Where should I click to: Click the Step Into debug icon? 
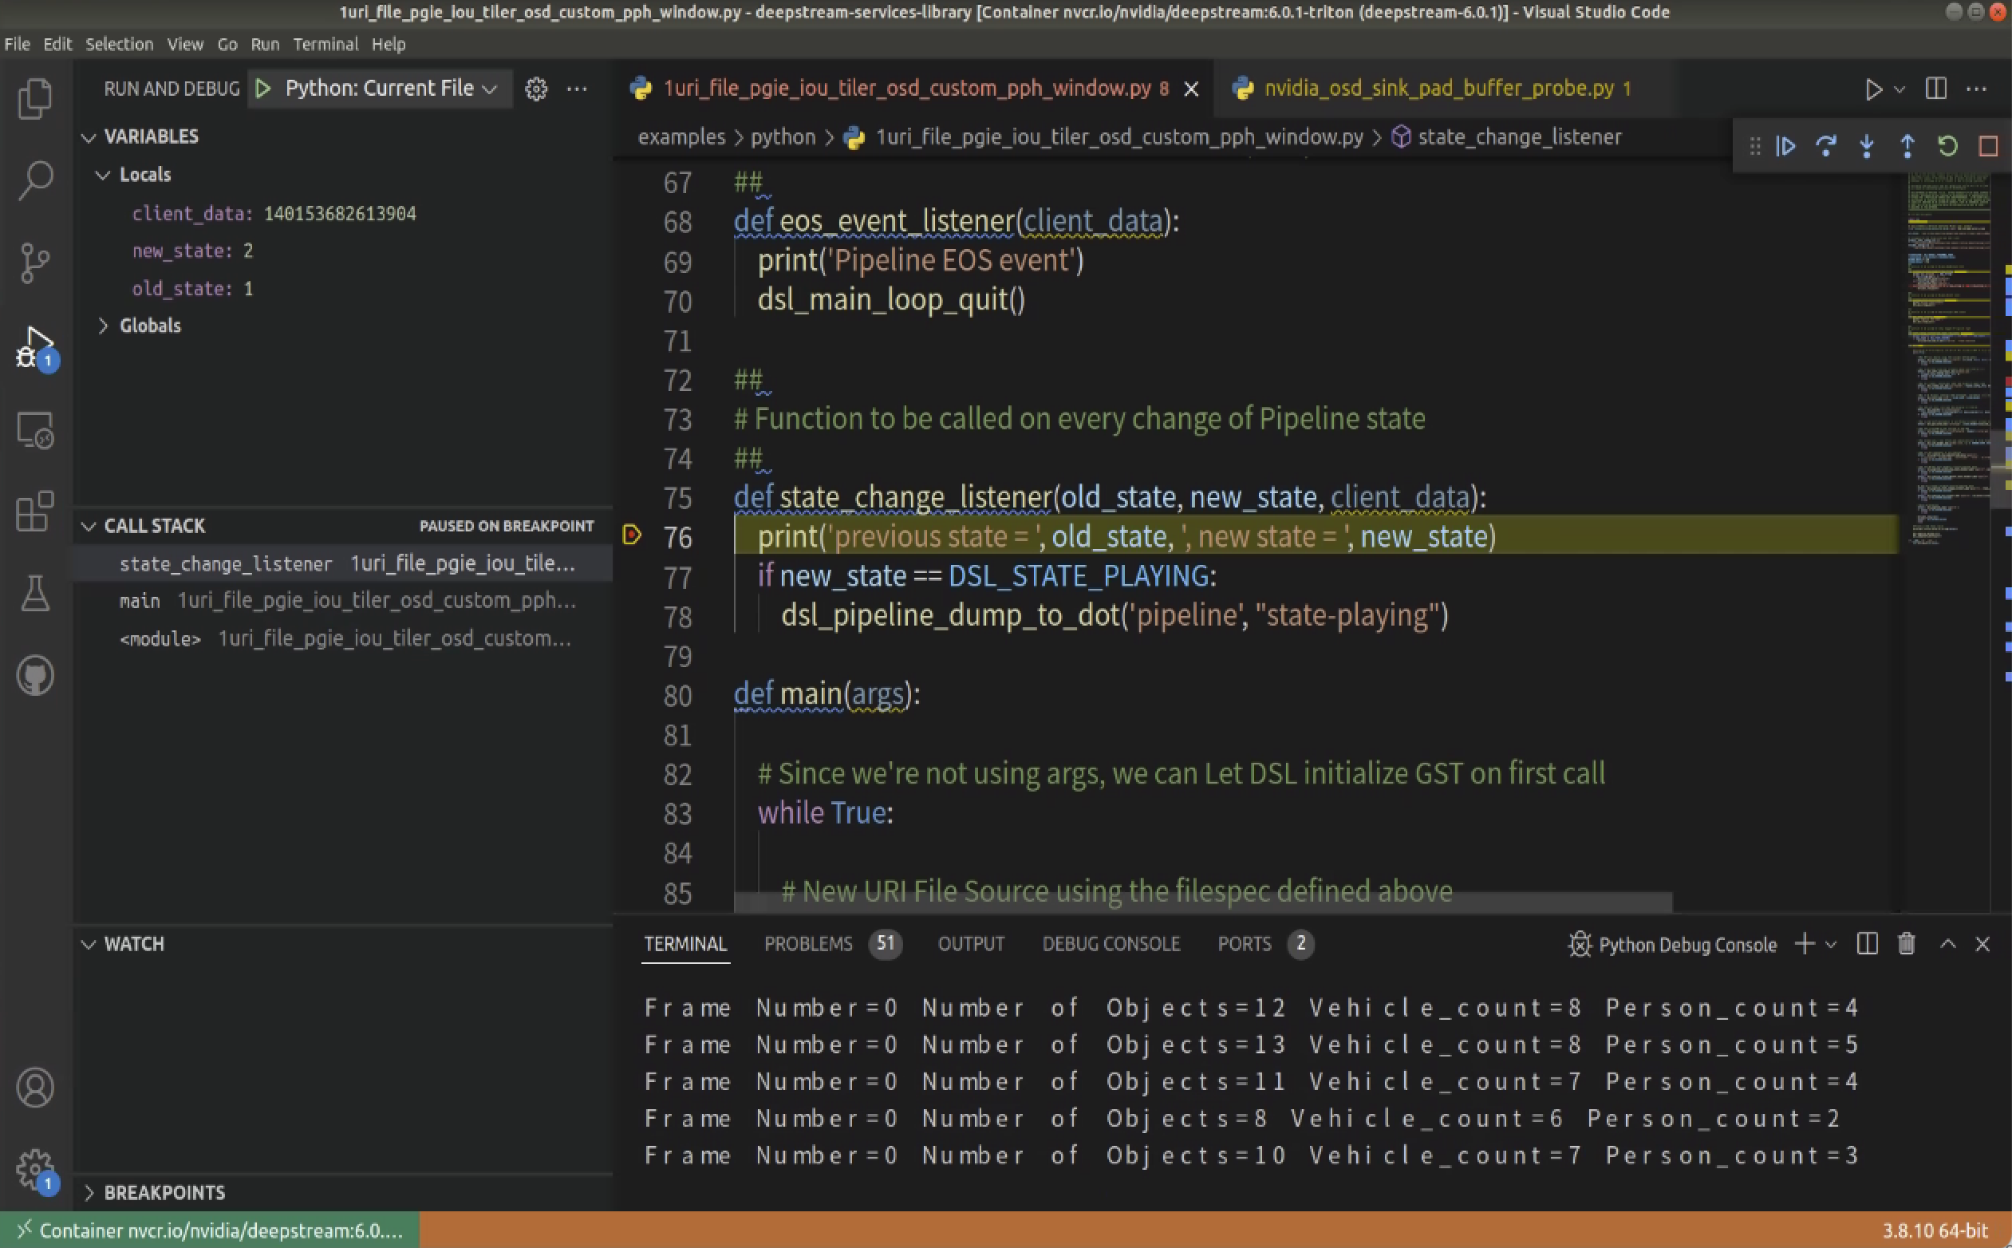1866,146
